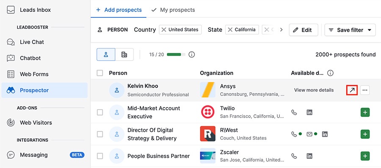Remove the United States country filter chip
381x168 pixels.
point(164,30)
